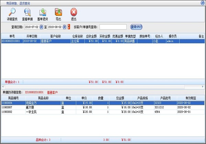This screenshot has height=144, width=206.
Task: Sort by 开单日期 column header
Action: click(x=32, y=36)
